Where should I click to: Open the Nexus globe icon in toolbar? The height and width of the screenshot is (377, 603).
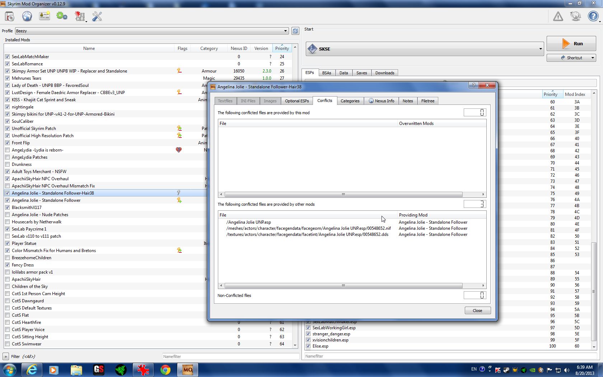(27, 17)
